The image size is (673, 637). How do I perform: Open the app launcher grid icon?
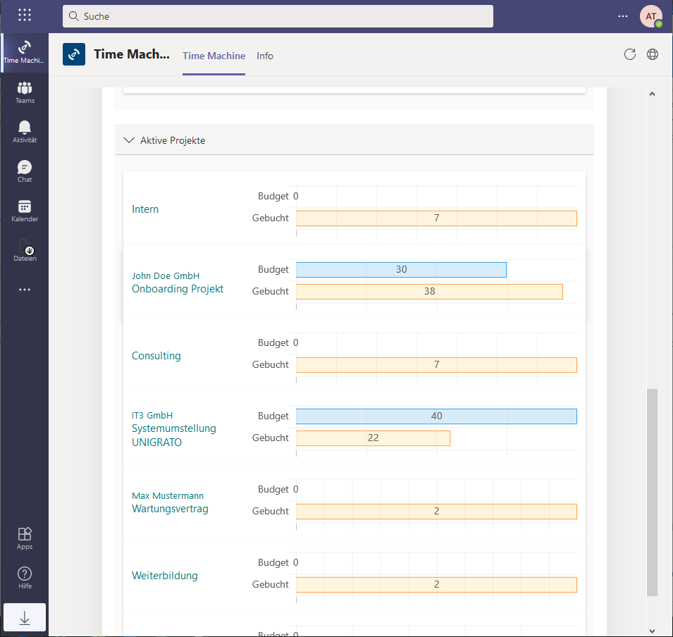coord(25,16)
